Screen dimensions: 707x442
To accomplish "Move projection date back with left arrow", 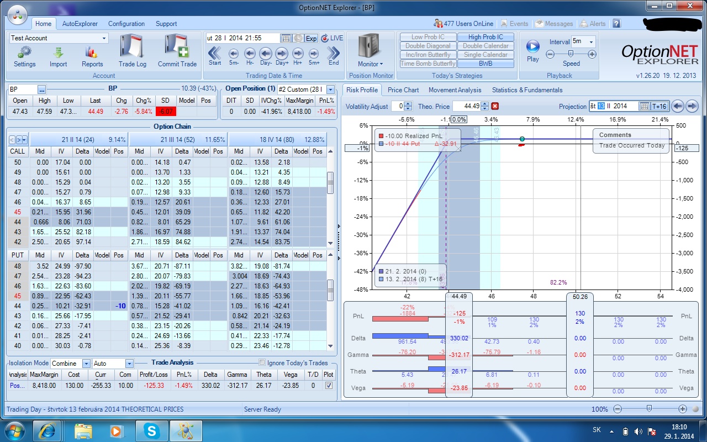I will point(678,107).
